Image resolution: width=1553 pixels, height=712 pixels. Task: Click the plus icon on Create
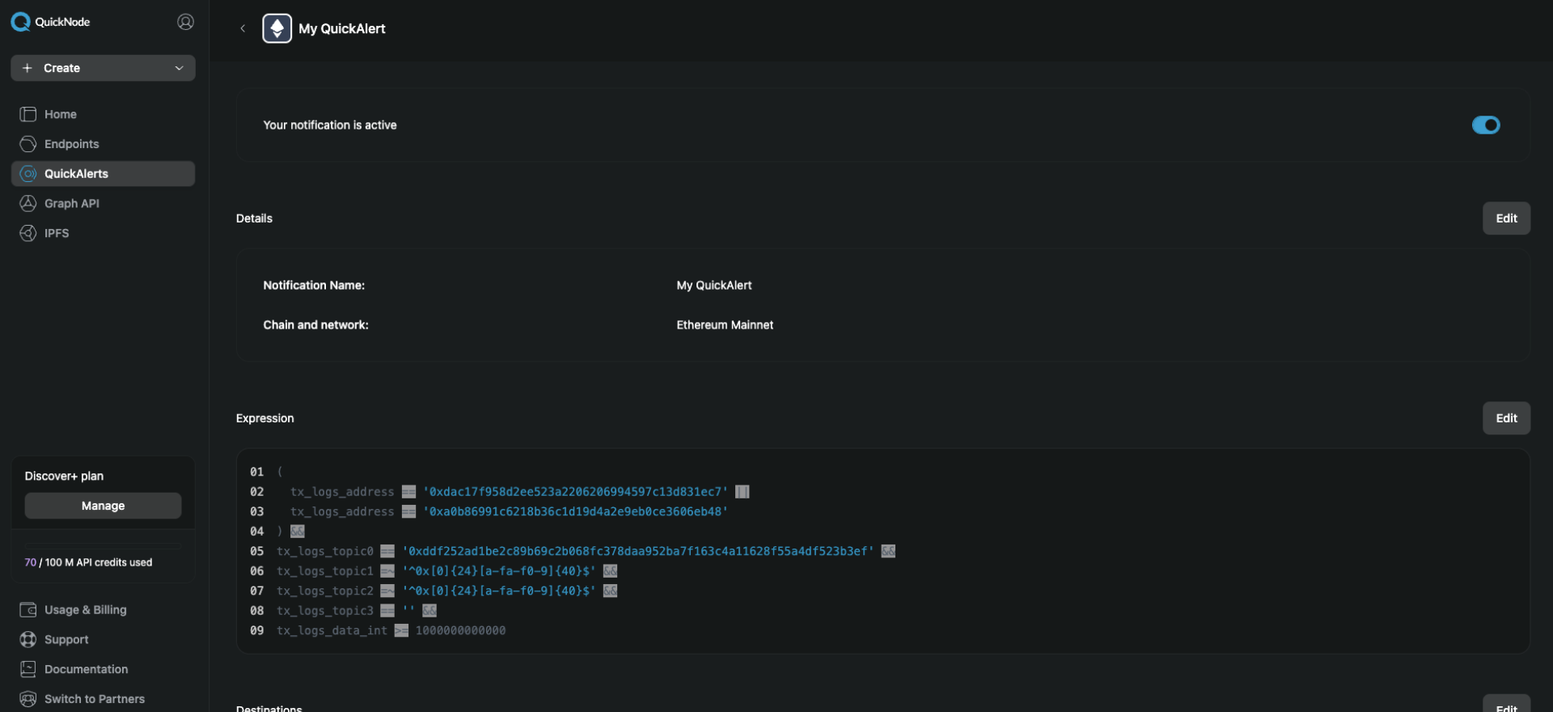tap(28, 68)
